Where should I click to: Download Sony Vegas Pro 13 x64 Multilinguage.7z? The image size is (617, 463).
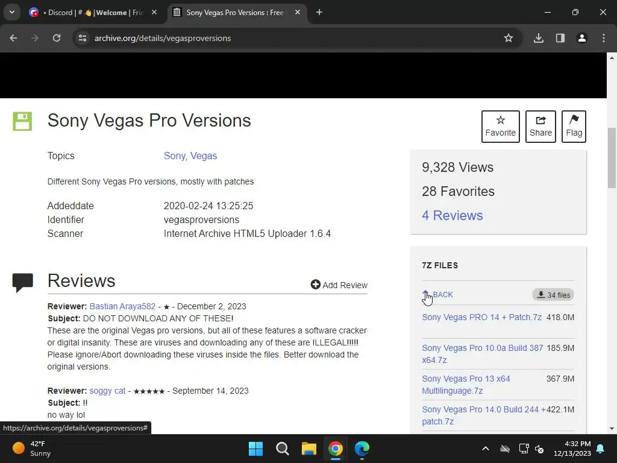point(466,385)
